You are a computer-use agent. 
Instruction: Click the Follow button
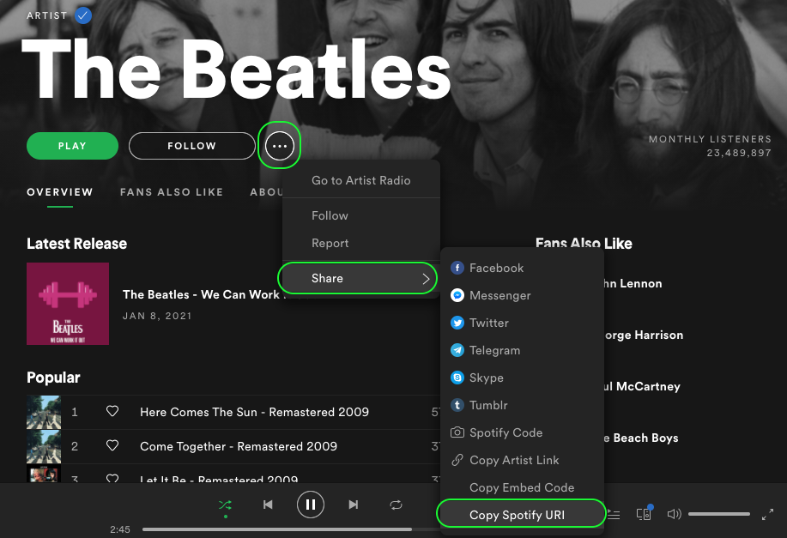click(x=191, y=146)
